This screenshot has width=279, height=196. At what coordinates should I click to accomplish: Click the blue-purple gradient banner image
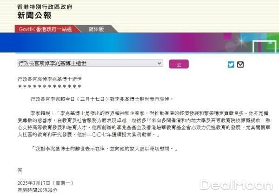pos(139,43)
